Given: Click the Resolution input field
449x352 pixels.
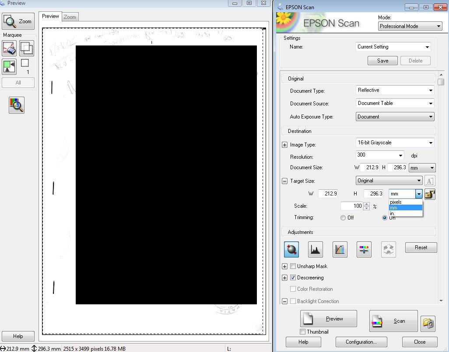Looking at the screenshot, I should (376, 155).
